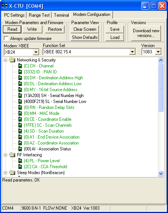Click the Association Status icon
168x213 pixels.
[20, 149]
